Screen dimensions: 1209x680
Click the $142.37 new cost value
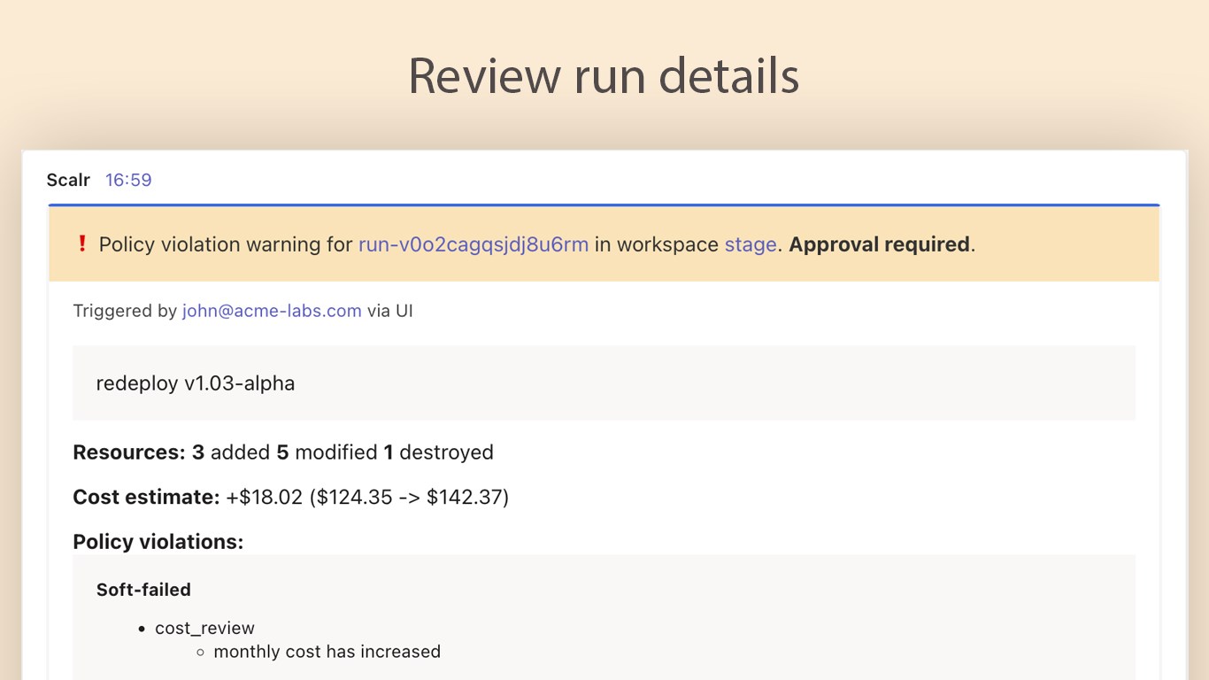pos(464,498)
